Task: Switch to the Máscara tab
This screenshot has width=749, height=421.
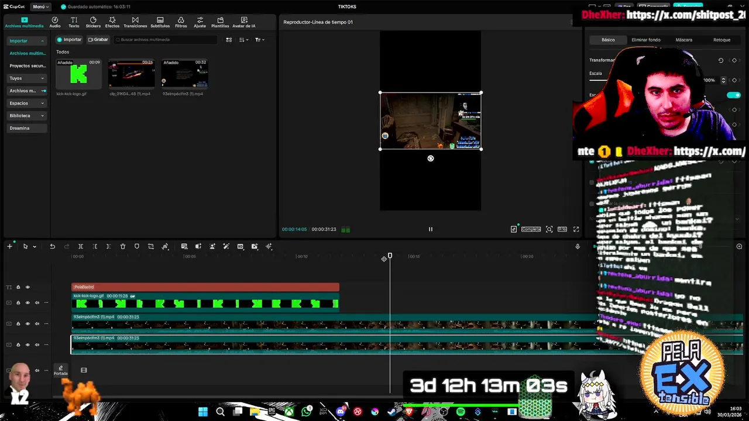Action: (x=684, y=40)
